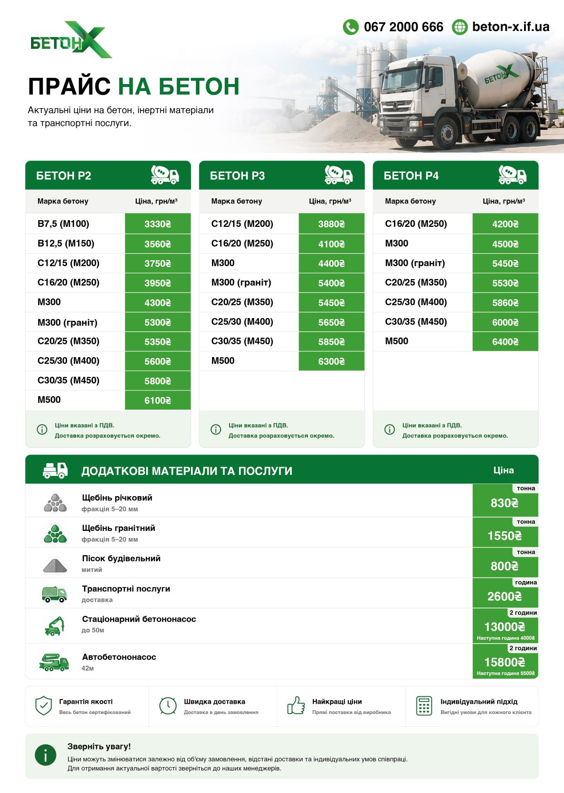Click P4 price 5530₴
The height and width of the screenshot is (793, 564).
point(506,283)
